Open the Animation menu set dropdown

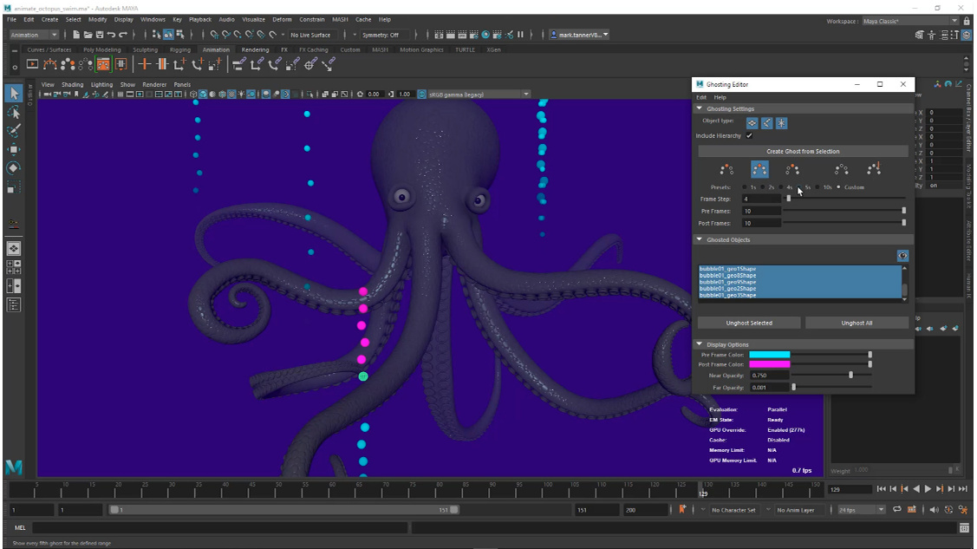click(33, 35)
